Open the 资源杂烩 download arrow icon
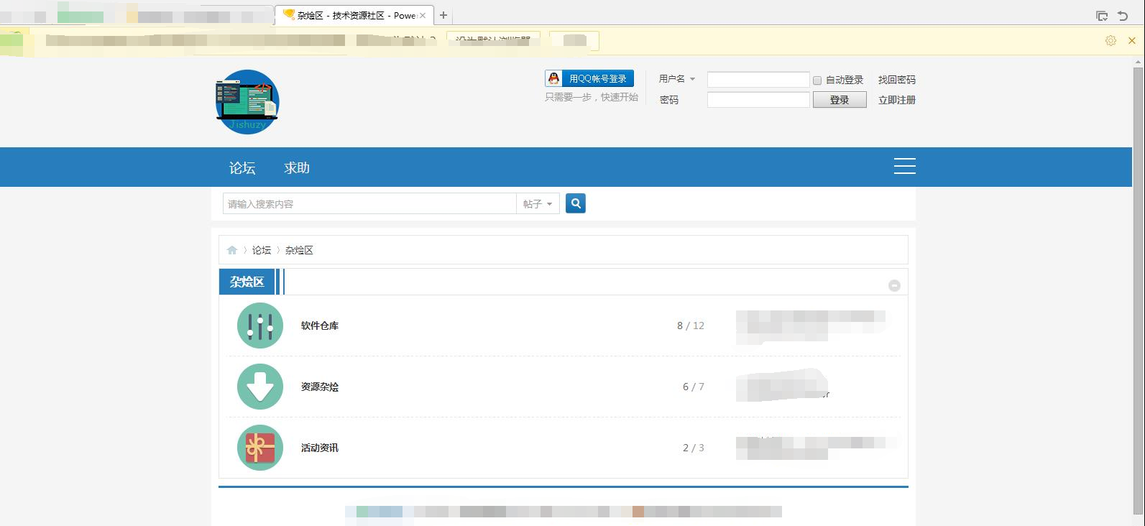Image resolution: width=1145 pixels, height=526 pixels. (259, 387)
